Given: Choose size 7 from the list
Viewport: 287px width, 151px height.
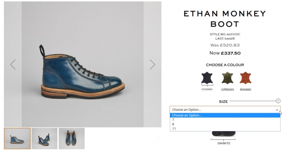Looking at the screenshot, I should click(225, 120).
